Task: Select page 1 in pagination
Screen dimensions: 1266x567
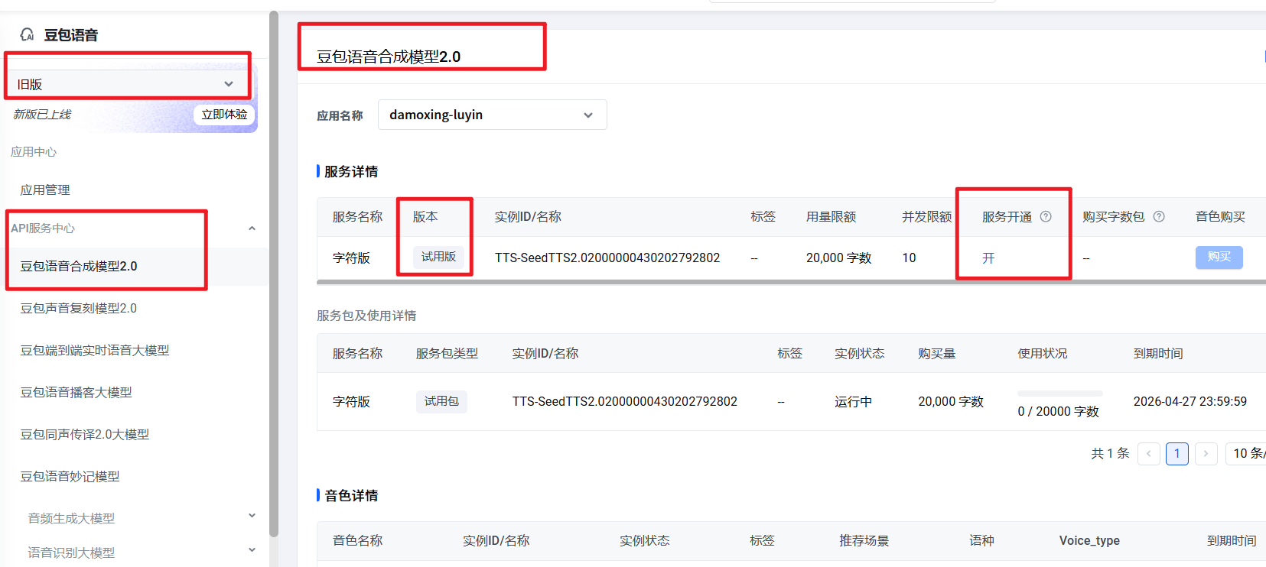Action: (1177, 454)
